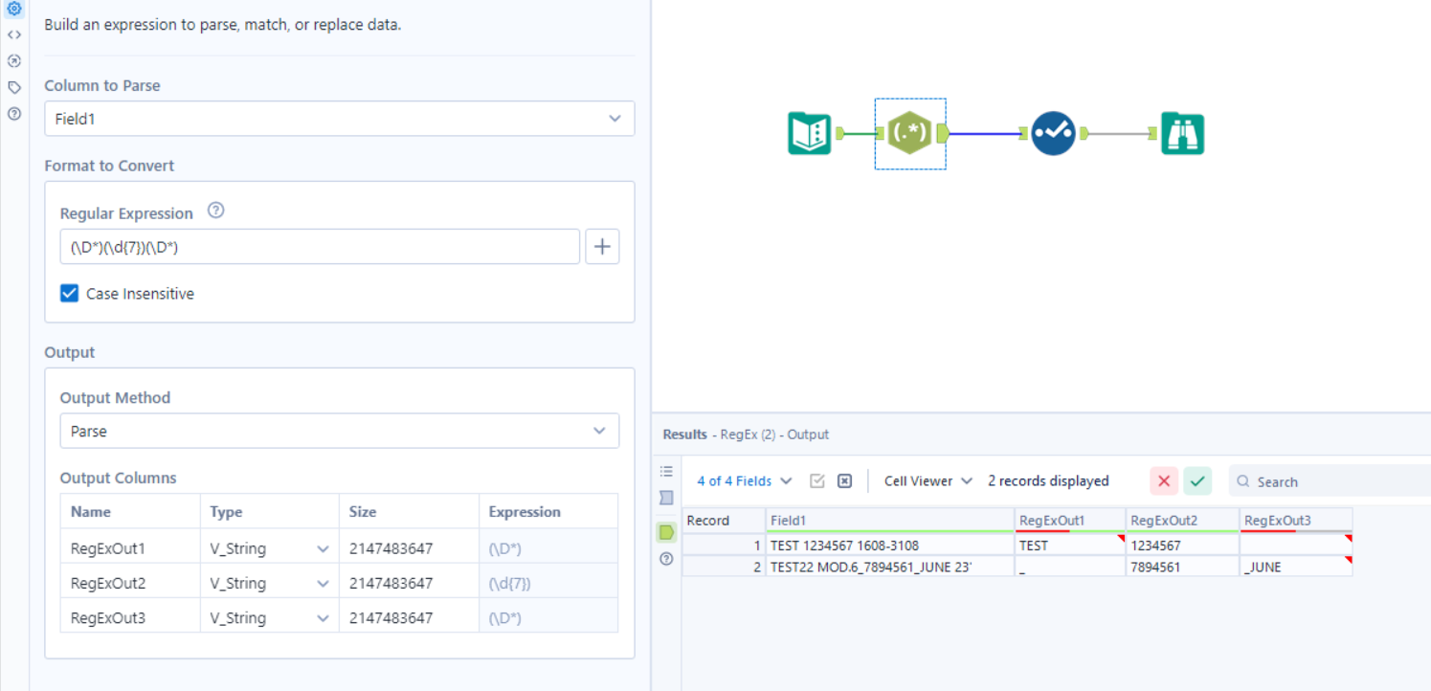Image resolution: width=1431 pixels, height=691 pixels.
Task: Select the Text Input tool on the canvas
Action: tap(809, 133)
